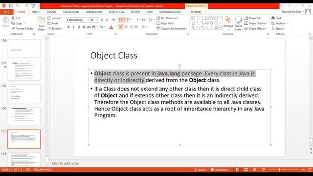
Task: Switch to Slide Sorter view in status bar
Action: pyautogui.click(x=246, y=170)
